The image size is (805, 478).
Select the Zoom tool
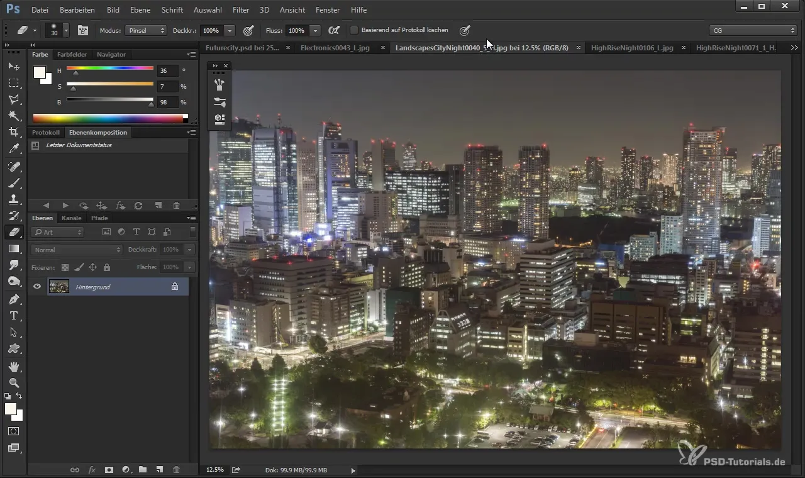point(14,382)
